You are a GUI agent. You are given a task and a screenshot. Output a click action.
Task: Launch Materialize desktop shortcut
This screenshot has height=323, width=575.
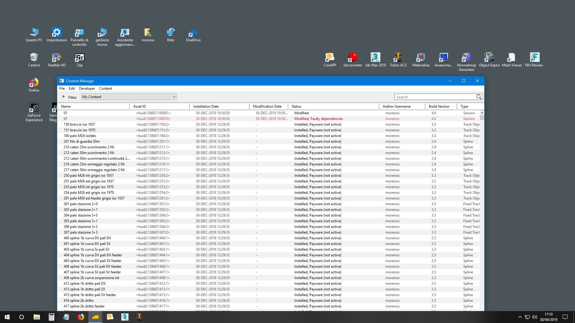point(421,60)
